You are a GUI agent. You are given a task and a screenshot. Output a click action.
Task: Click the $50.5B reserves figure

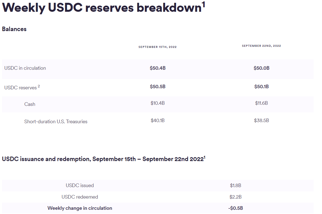157,87
